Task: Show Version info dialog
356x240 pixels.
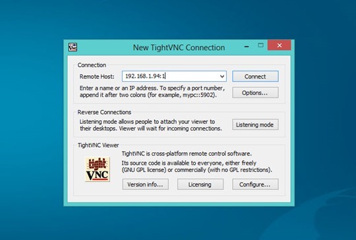Action: [x=146, y=184]
